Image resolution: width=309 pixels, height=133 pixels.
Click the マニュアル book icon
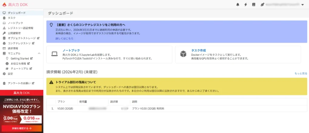coord(4,54)
